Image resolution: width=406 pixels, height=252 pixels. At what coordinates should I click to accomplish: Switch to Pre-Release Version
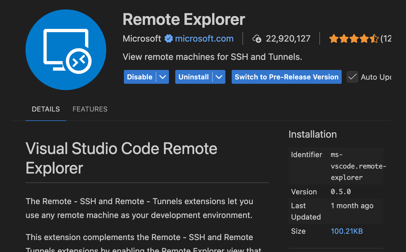pos(287,77)
